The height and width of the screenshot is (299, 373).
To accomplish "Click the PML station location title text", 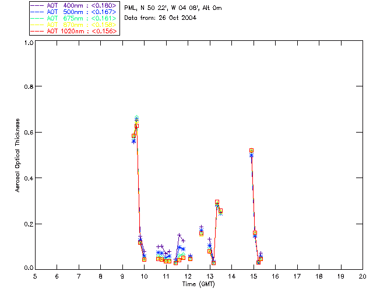I will tap(173, 8).
